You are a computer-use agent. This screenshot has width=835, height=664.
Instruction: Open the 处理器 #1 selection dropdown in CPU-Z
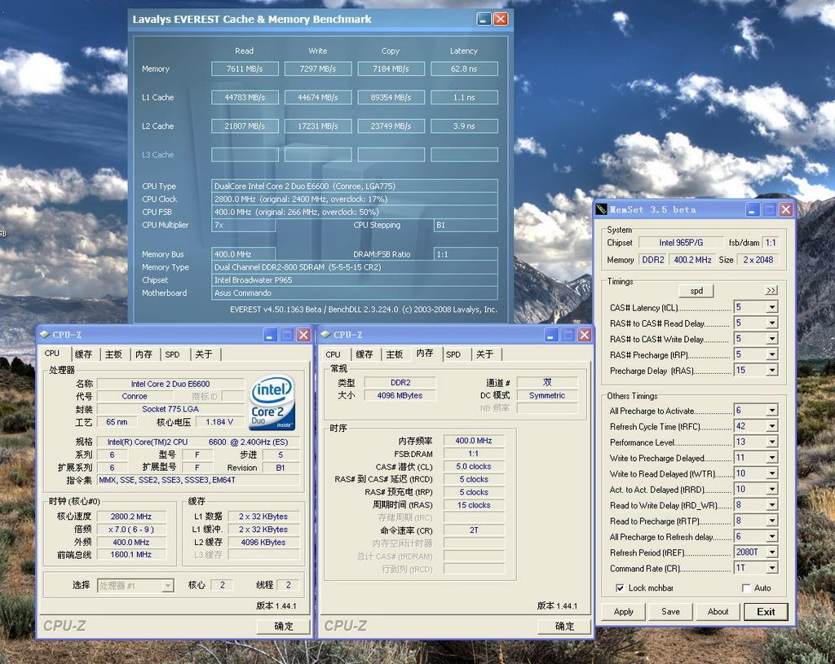(x=168, y=585)
